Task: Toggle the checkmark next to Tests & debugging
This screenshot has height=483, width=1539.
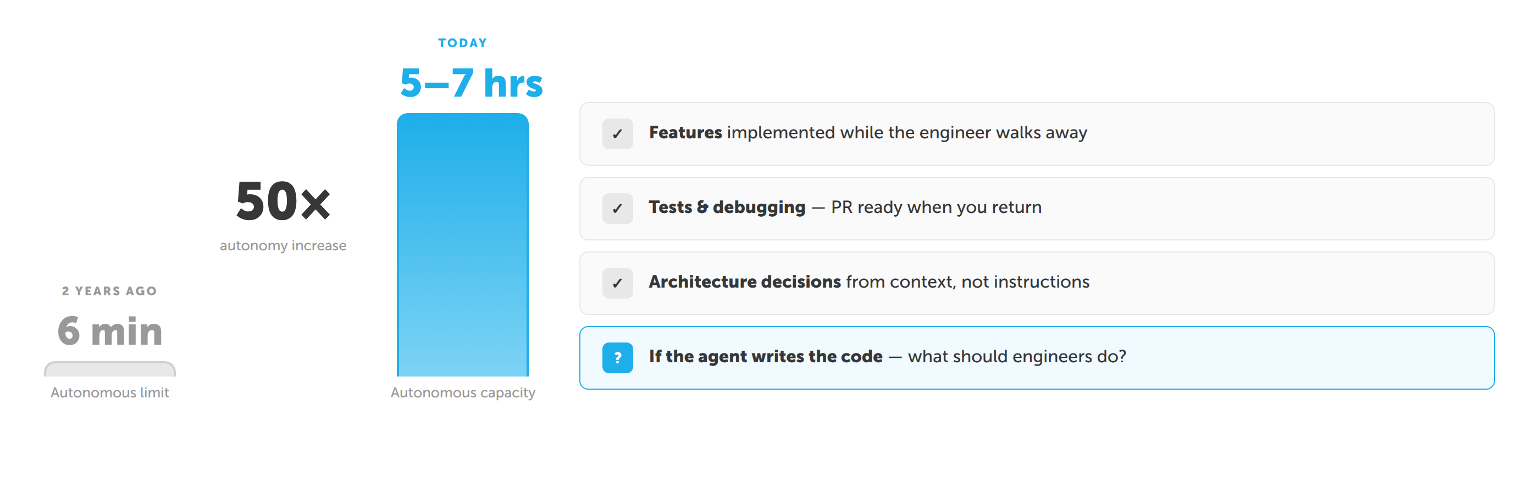Action: 617,209
